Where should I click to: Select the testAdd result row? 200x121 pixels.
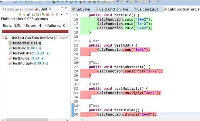coord(25,43)
